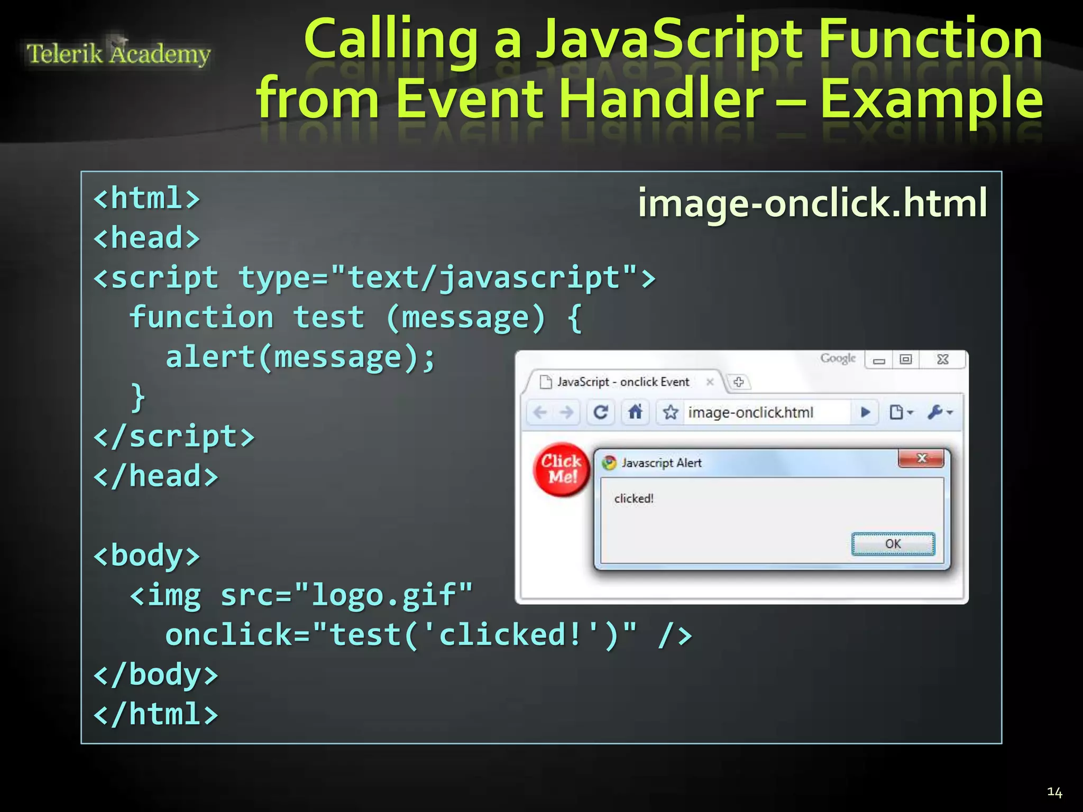The height and width of the screenshot is (812, 1083).
Task: Close the onclick Event tab
Action: [x=710, y=382]
